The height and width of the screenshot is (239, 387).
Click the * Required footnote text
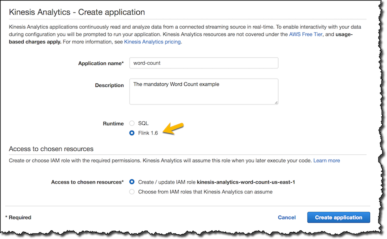[x=18, y=218]
